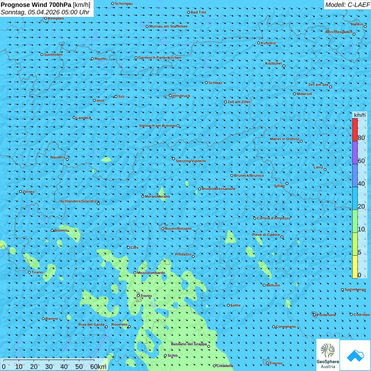371x371 pixels.
Task: Click the 'Mezzolombardo' town label
Action: 151,273
